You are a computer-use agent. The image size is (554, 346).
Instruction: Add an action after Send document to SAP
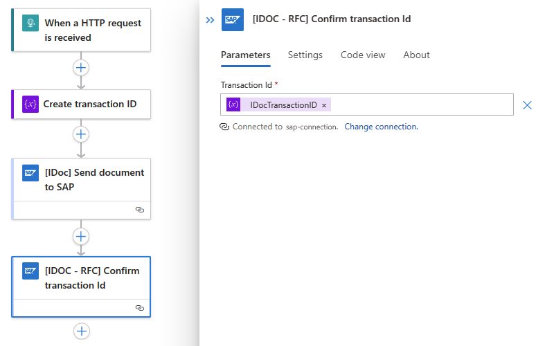(x=82, y=237)
